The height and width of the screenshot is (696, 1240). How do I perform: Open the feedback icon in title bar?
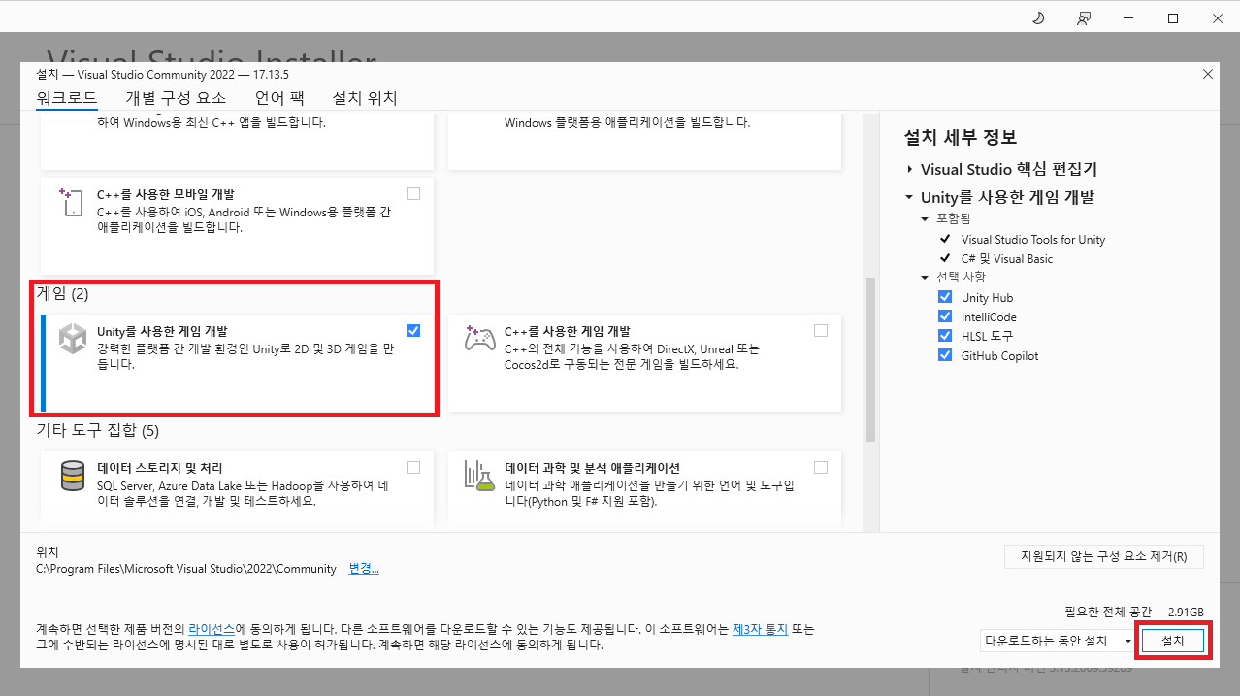pos(1084,18)
